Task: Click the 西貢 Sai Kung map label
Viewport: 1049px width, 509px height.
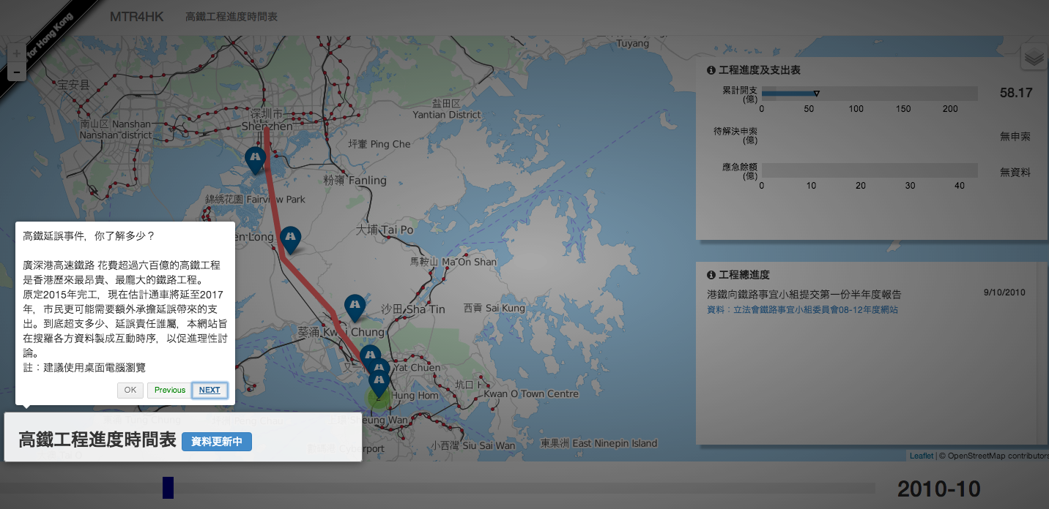Action: (494, 308)
